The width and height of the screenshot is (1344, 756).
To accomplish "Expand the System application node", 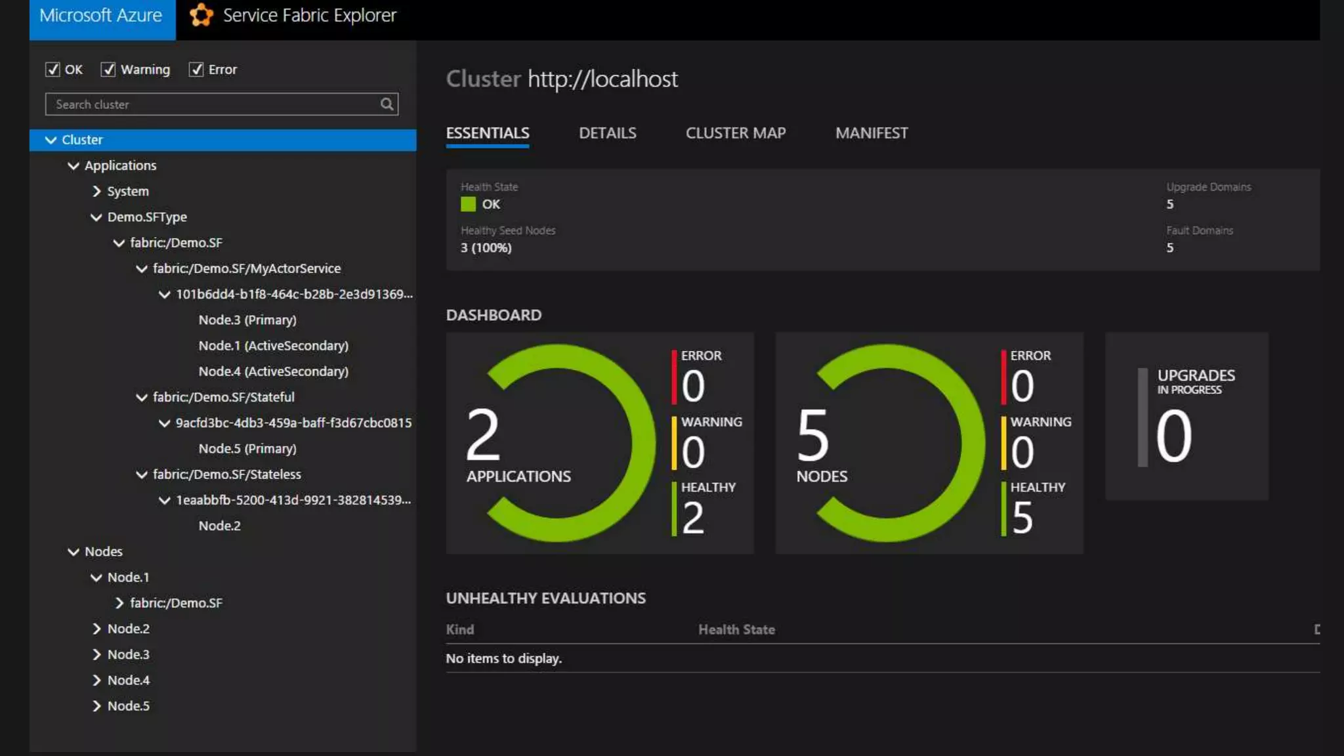I will 96,191.
